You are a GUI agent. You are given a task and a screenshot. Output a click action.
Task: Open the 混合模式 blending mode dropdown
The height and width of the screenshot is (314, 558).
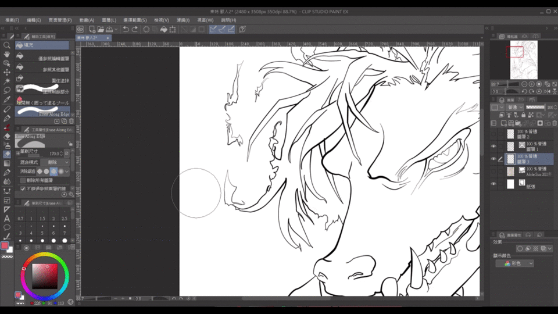pyautogui.click(x=55, y=162)
